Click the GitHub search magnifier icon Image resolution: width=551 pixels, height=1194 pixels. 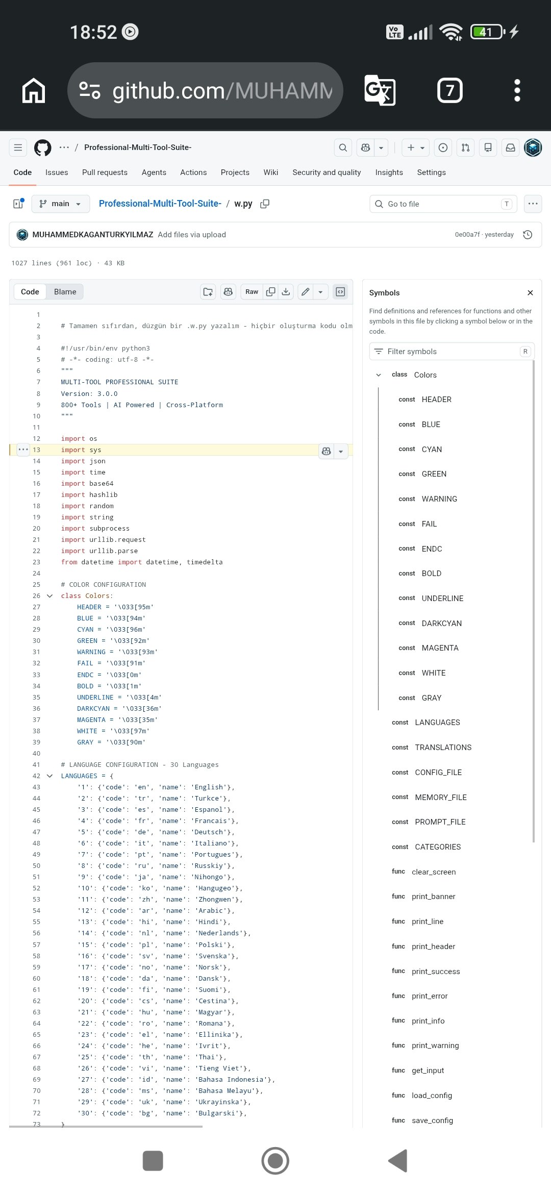pyautogui.click(x=343, y=147)
